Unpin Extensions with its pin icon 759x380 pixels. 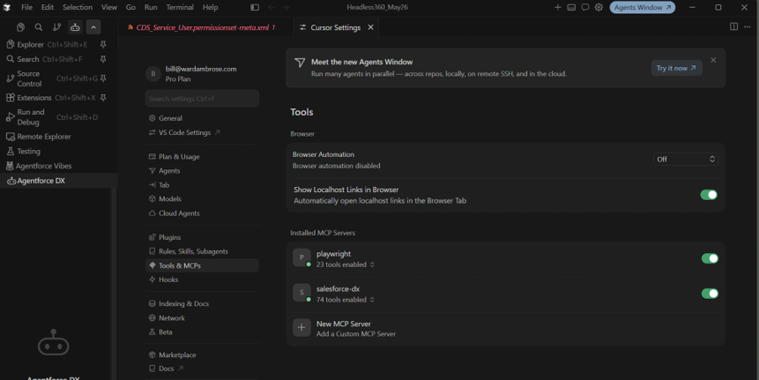pos(103,97)
